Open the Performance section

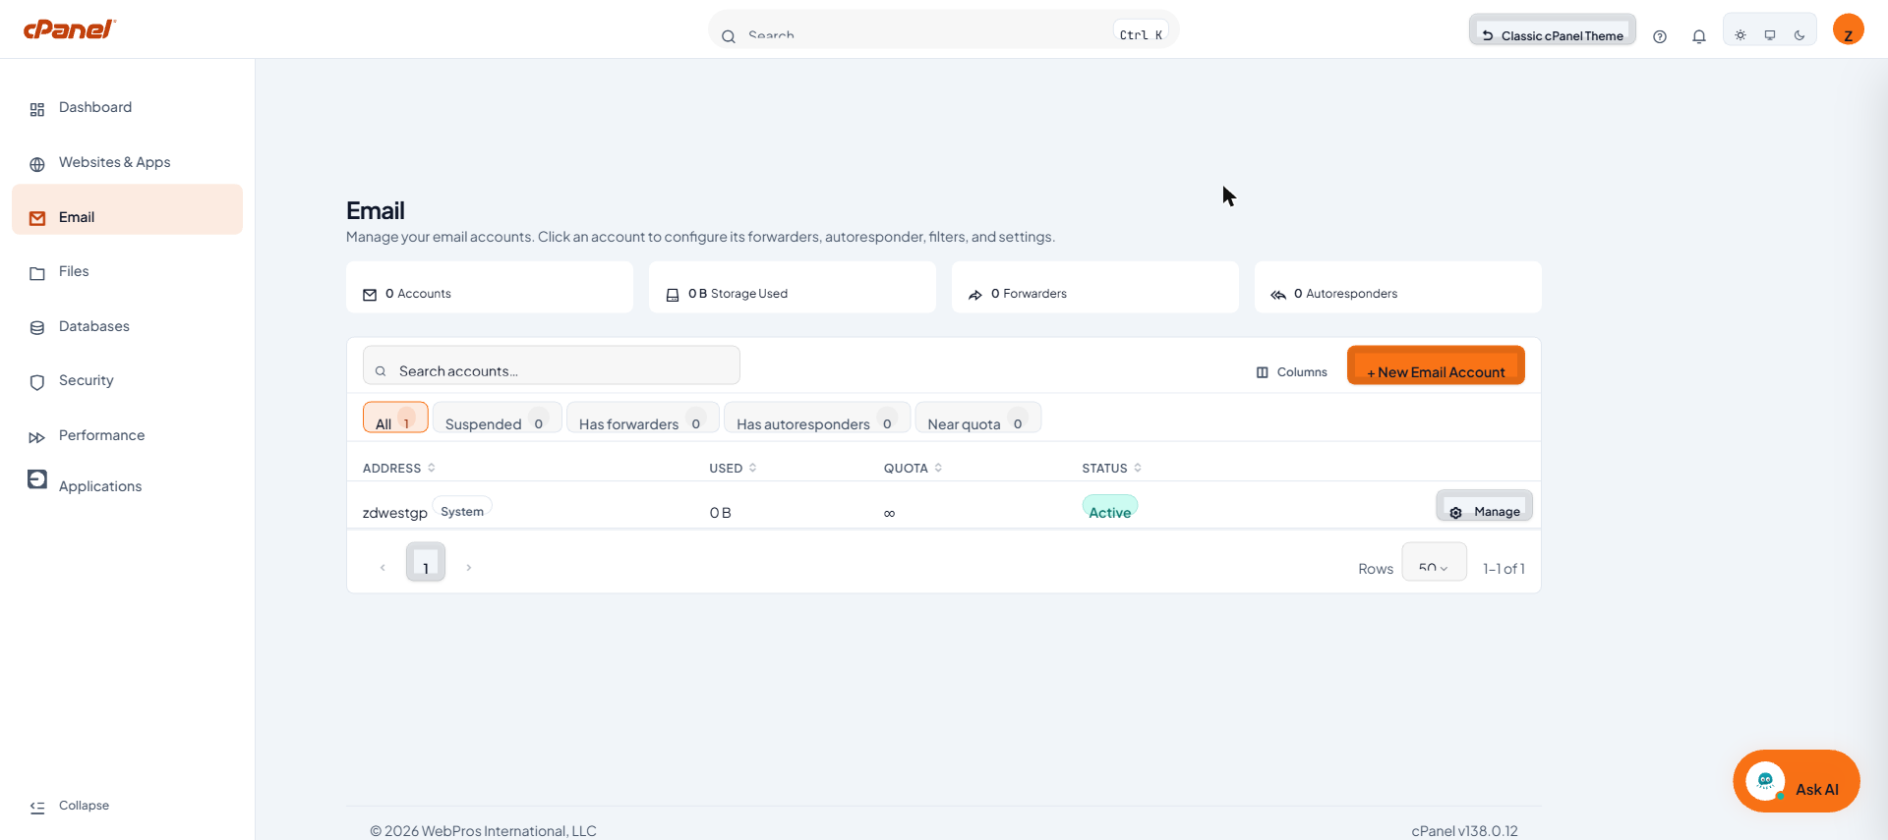(x=127, y=435)
